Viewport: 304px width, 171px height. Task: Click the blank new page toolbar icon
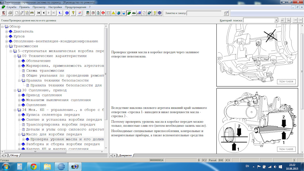(x=17, y=13)
